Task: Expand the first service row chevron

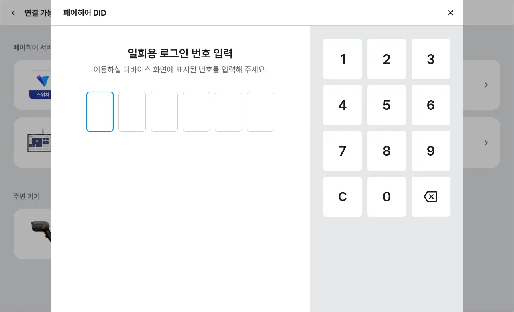Action: (486, 85)
